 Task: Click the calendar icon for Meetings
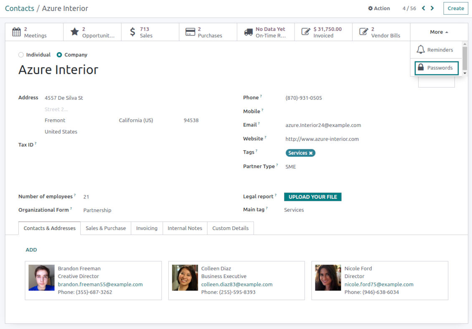(x=16, y=32)
